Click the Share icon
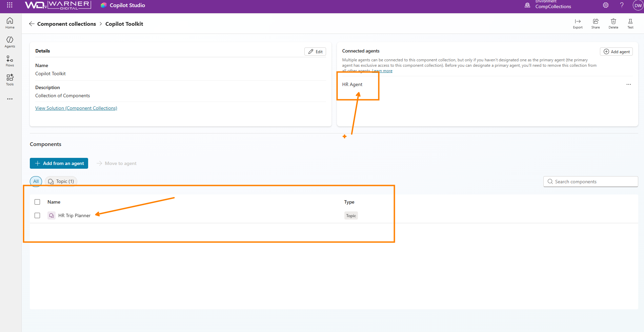 point(596,23)
